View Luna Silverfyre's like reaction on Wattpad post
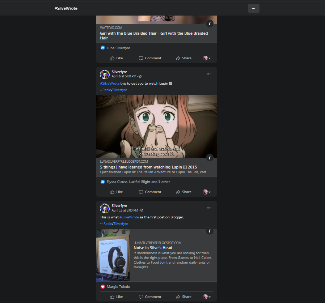This screenshot has height=303, width=325. (x=102, y=48)
